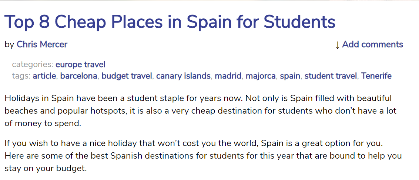Click the 'tags:' label
The width and height of the screenshot is (419, 180).
(21, 76)
